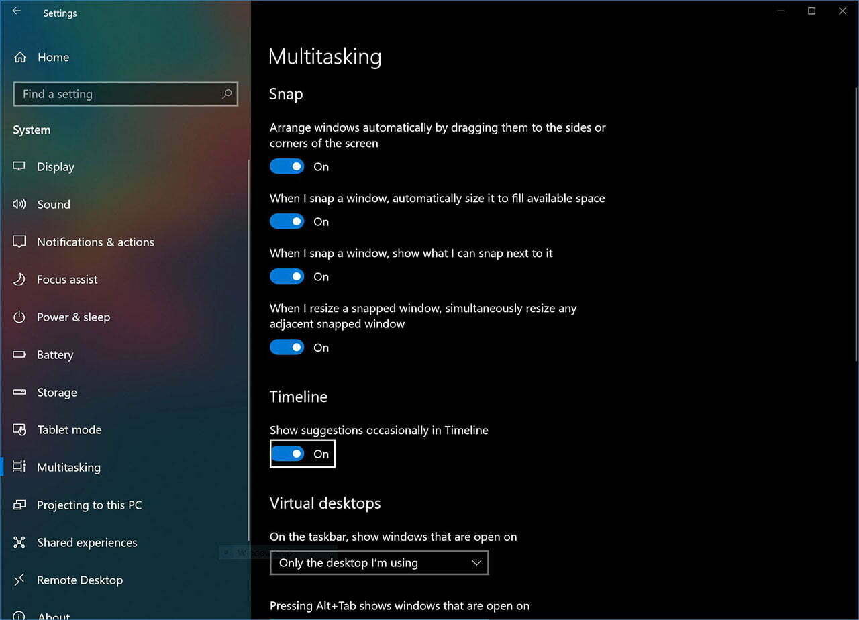Disable suggestions occasionally in Timeline
859x620 pixels.
(287, 454)
